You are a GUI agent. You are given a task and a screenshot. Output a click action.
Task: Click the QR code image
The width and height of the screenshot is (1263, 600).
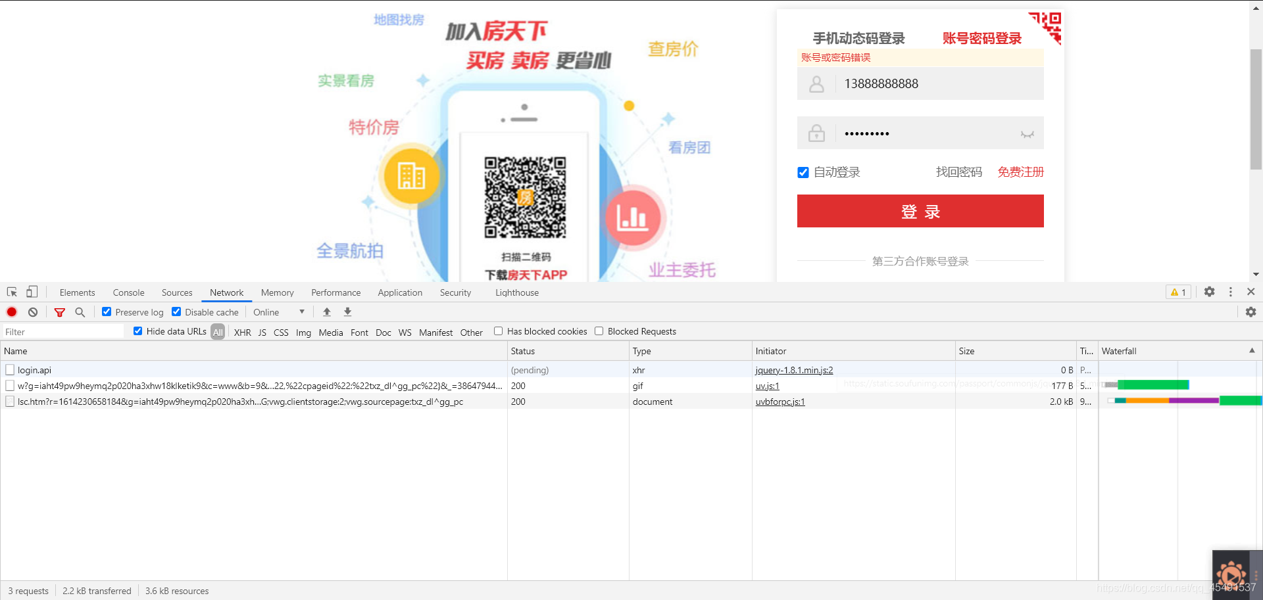point(525,197)
